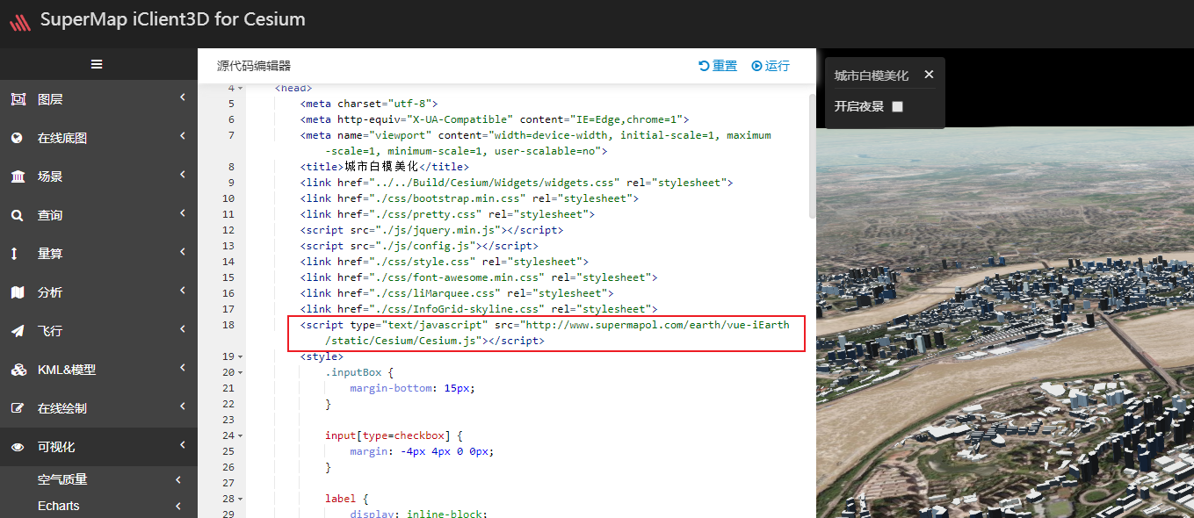Click the bootstrap.min.css code line
Viewport: 1194px width, 518px height.
pyautogui.click(x=469, y=198)
